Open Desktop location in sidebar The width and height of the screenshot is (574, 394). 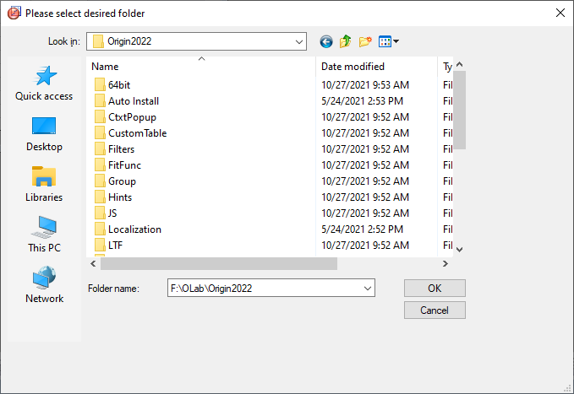pos(44,134)
